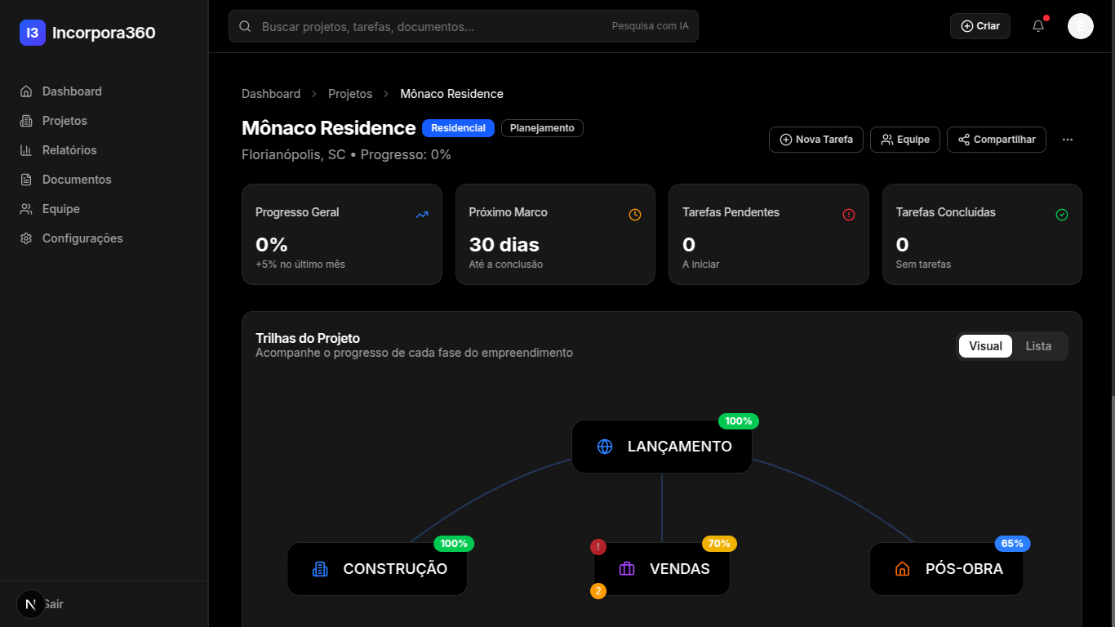Open the profile avatar menu
Screen dimensions: 1115x627
tap(1080, 25)
